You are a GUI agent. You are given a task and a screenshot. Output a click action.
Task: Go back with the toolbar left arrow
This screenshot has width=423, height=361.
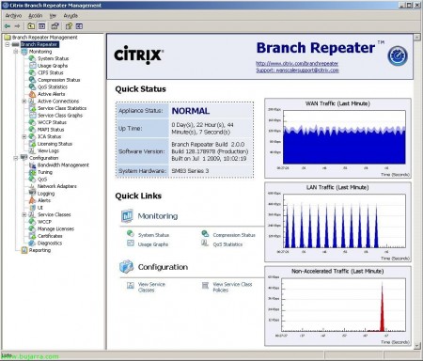click(8, 26)
